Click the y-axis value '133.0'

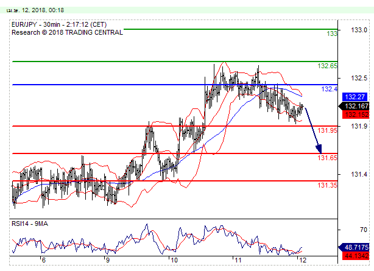point(359,30)
